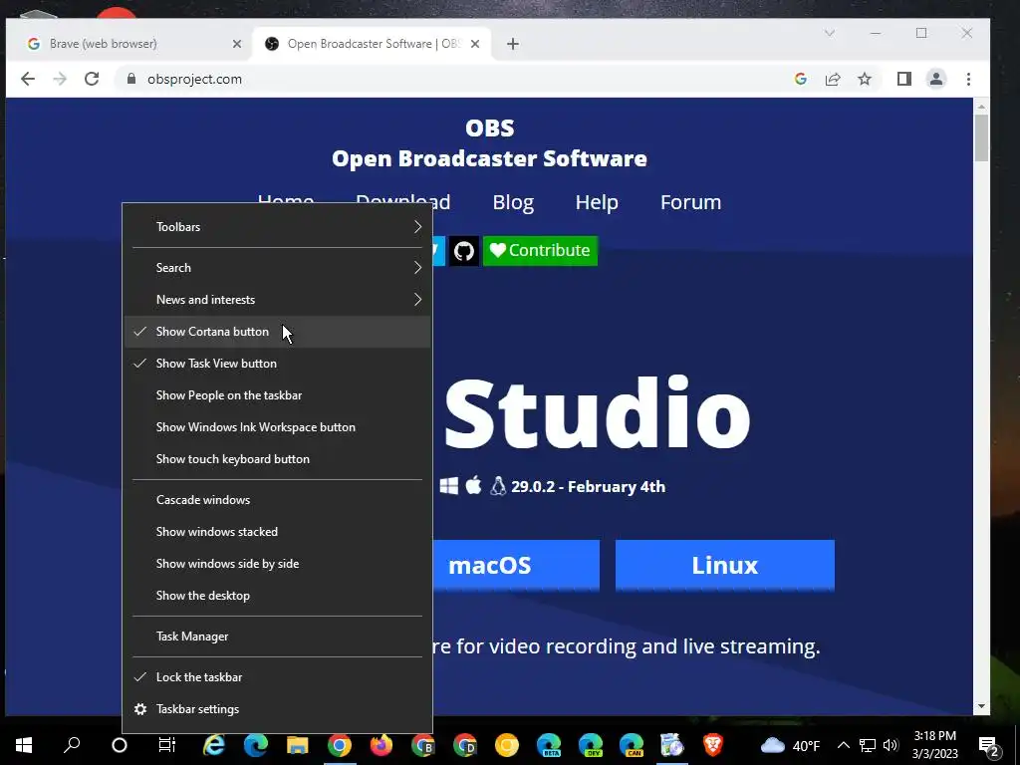Bookmark this tab star icon
1020x765 pixels.
(x=865, y=79)
